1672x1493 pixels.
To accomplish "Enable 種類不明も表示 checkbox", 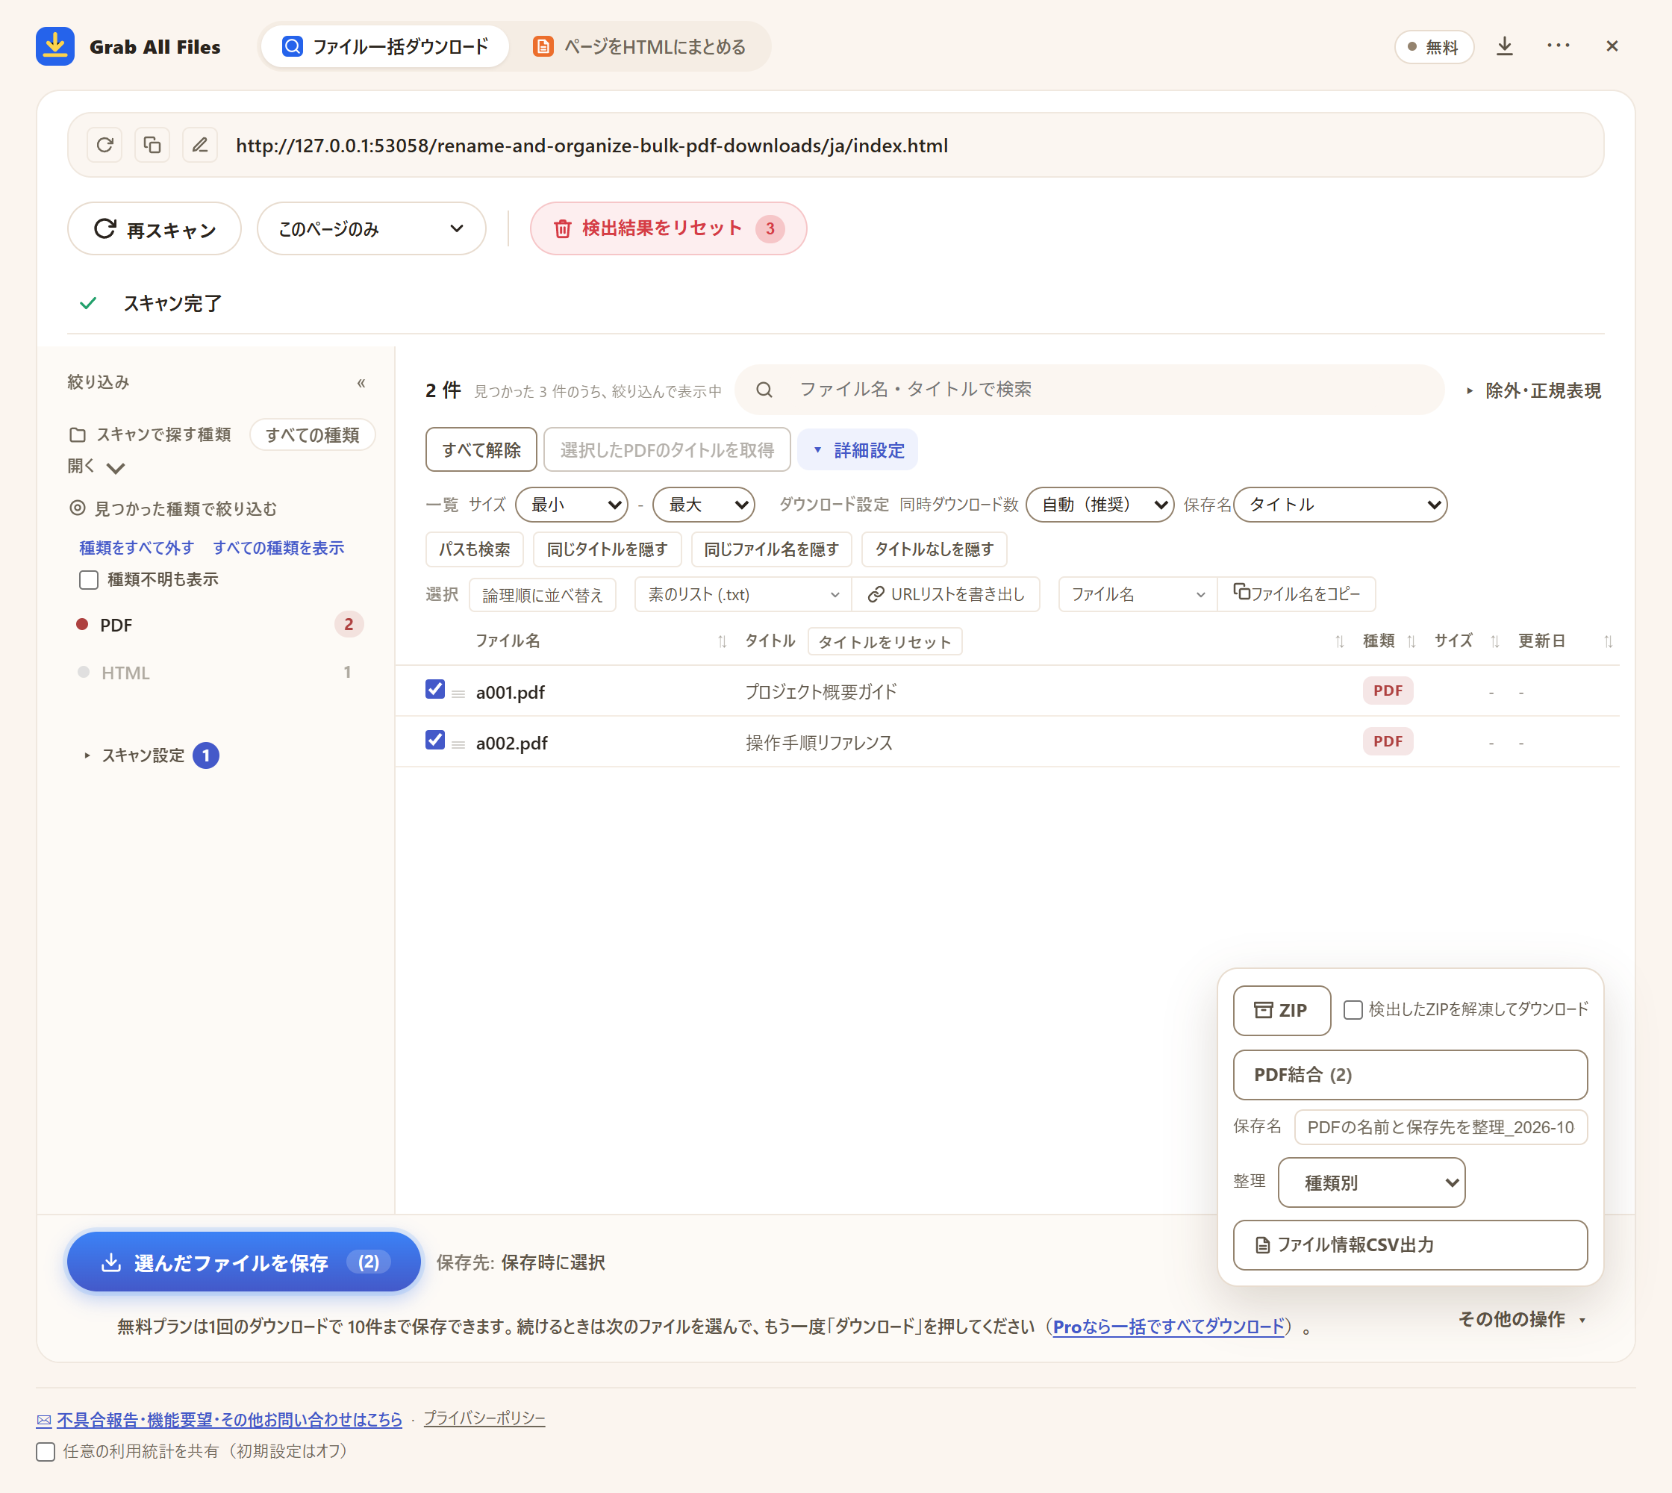I will 89,580.
